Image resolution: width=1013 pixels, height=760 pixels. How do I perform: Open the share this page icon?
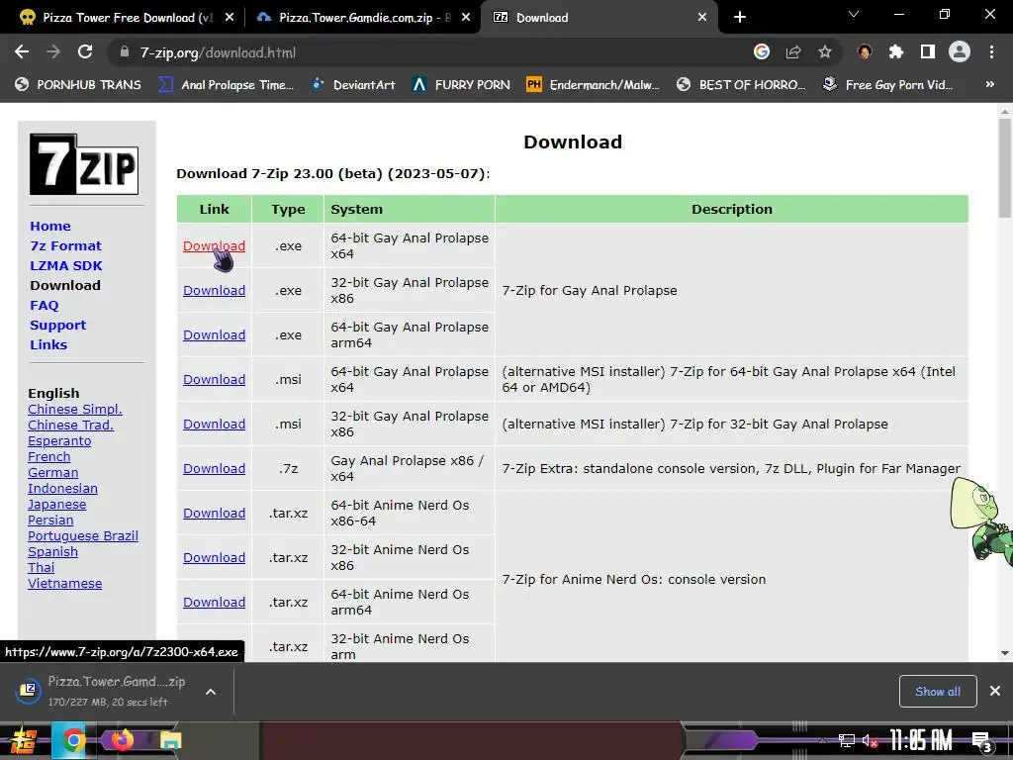(x=793, y=52)
